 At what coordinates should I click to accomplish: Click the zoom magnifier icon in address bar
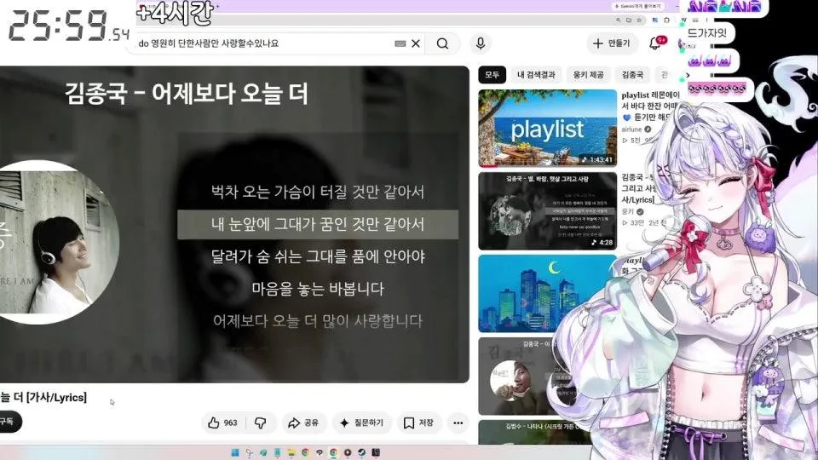(619, 20)
